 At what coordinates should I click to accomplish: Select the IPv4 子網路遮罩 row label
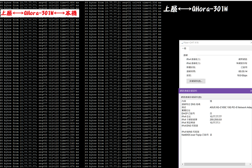point(189,119)
